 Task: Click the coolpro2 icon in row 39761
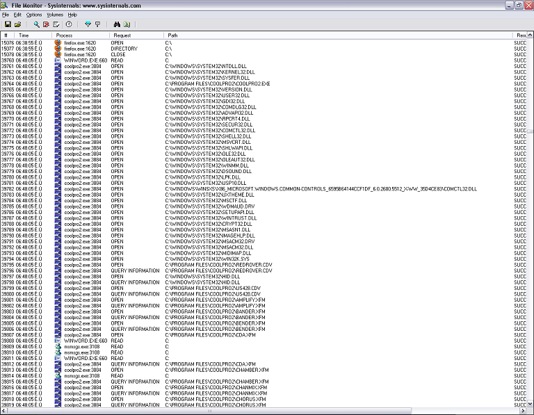(x=58, y=66)
